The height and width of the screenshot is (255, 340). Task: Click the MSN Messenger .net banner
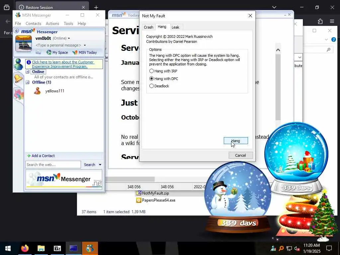64,180
